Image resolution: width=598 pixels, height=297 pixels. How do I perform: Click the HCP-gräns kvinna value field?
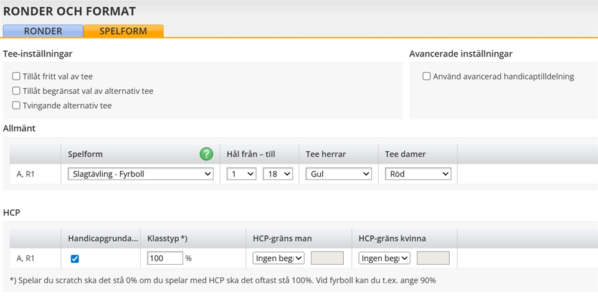(x=433, y=258)
